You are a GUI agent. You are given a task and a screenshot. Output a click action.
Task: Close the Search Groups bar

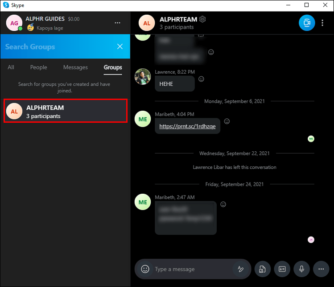click(x=120, y=46)
